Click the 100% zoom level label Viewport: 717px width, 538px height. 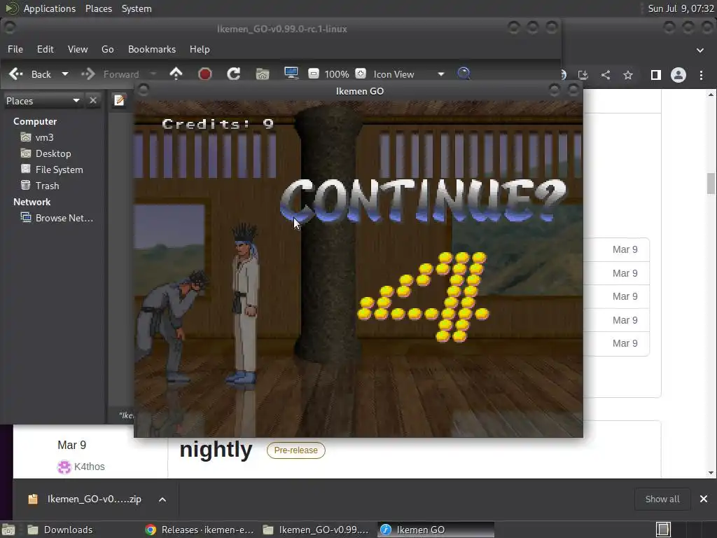point(337,74)
